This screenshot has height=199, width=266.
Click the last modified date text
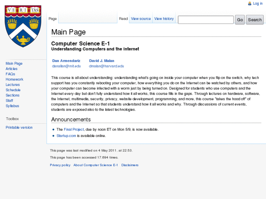click(91, 150)
